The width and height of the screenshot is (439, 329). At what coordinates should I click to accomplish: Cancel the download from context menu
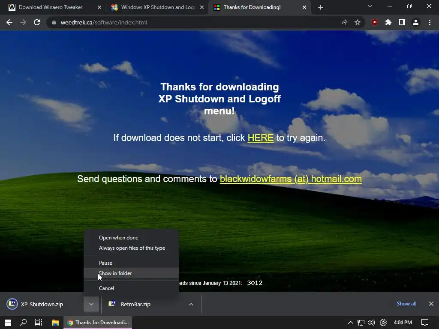click(131, 288)
